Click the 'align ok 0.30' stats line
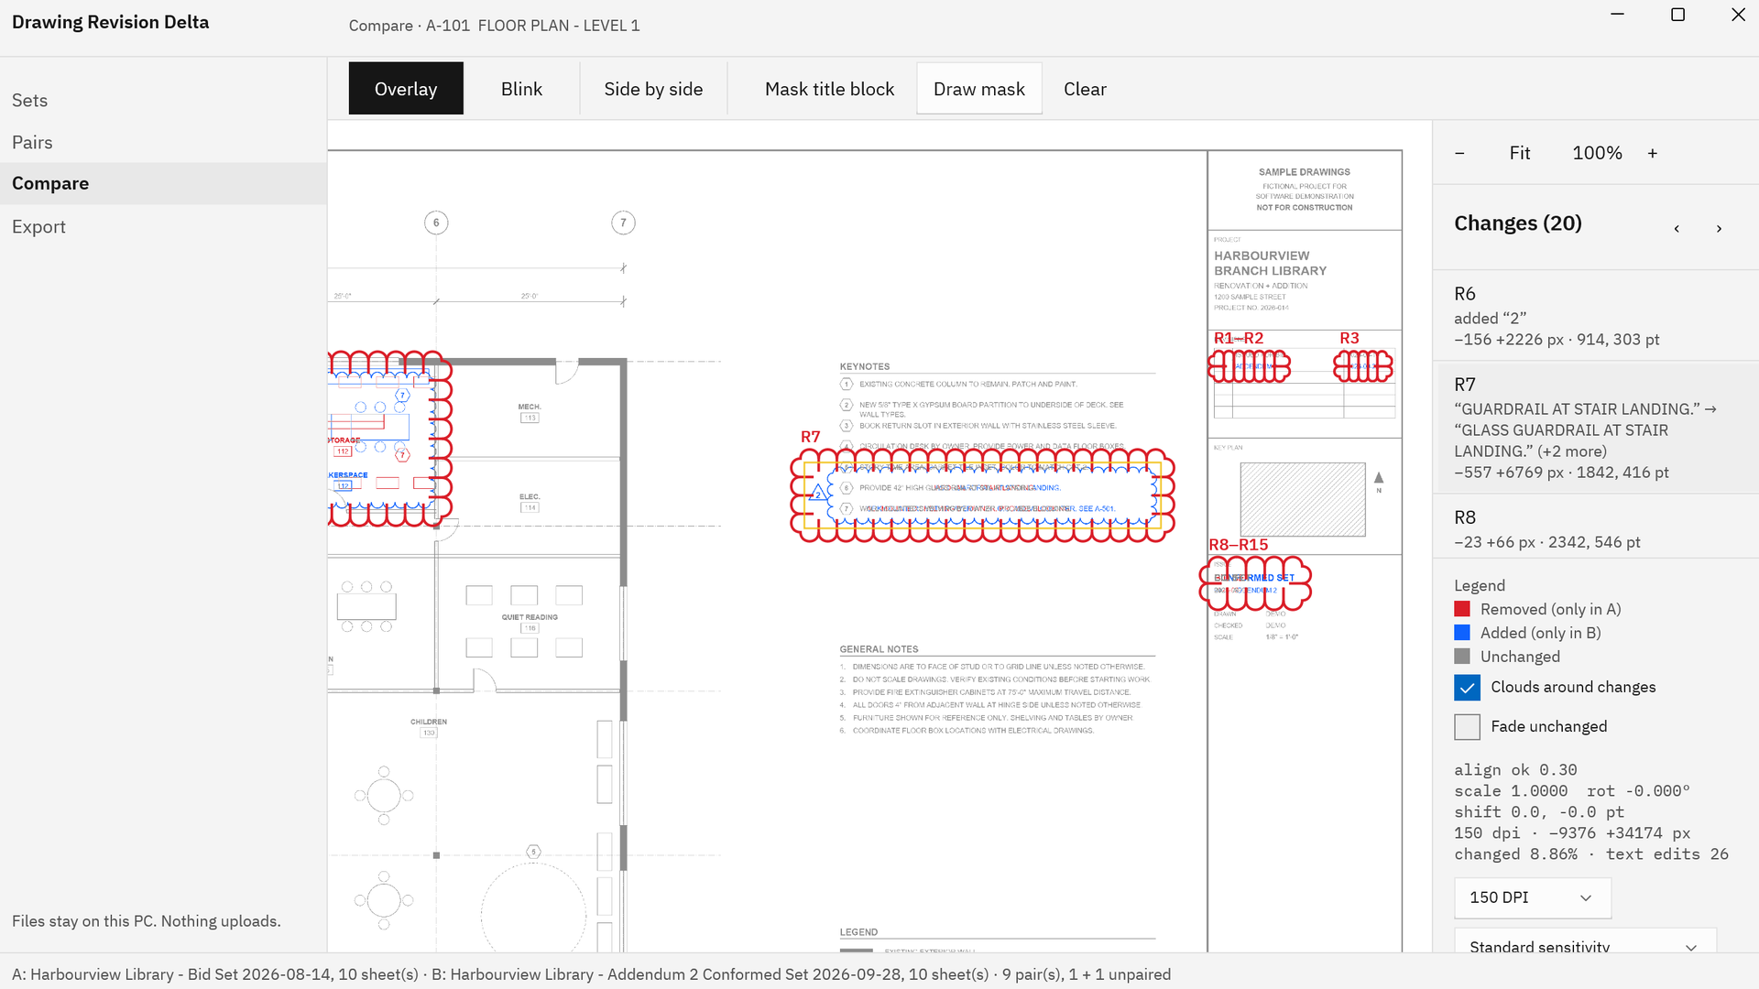1759x989 pixels. coord(1515,770)
